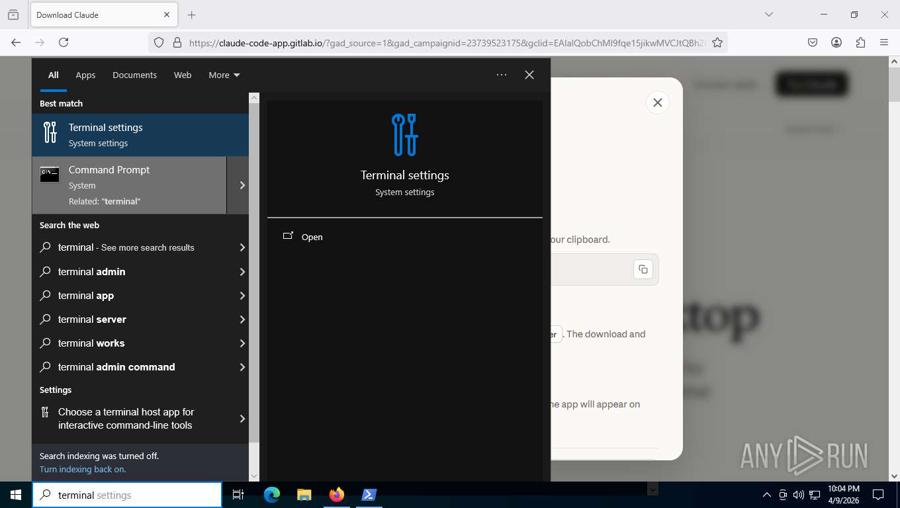This screenshot has height=508, width=900.
Task: Open the volume control tray icon
Action: (799, 495)
